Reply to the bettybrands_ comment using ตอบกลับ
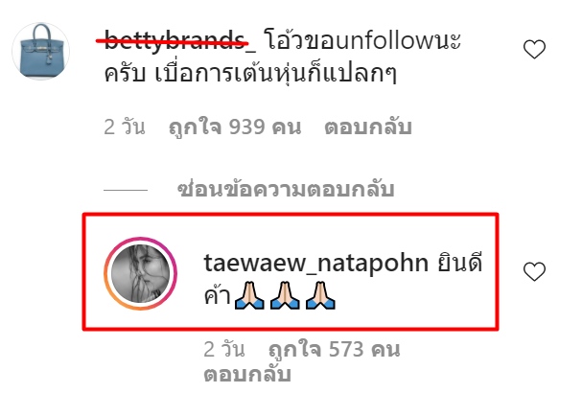 (368, 127)
